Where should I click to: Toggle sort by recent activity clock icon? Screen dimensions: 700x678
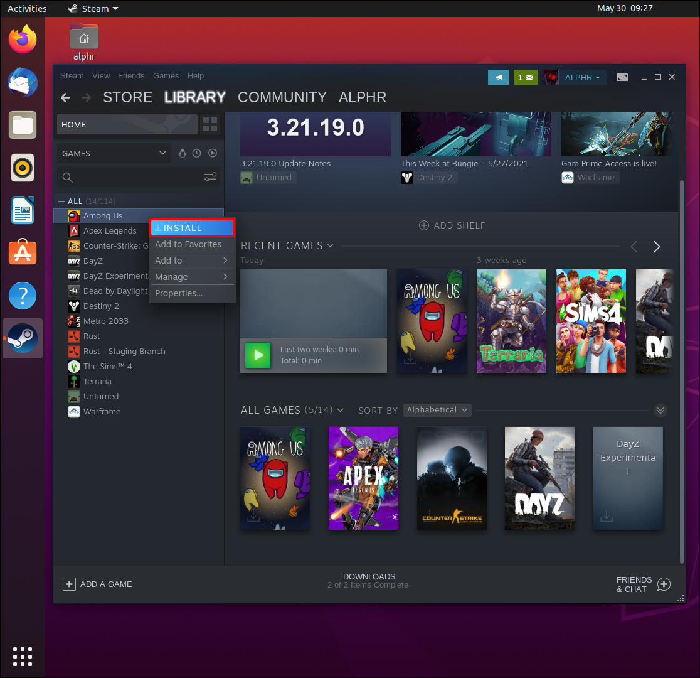point(196,153)
